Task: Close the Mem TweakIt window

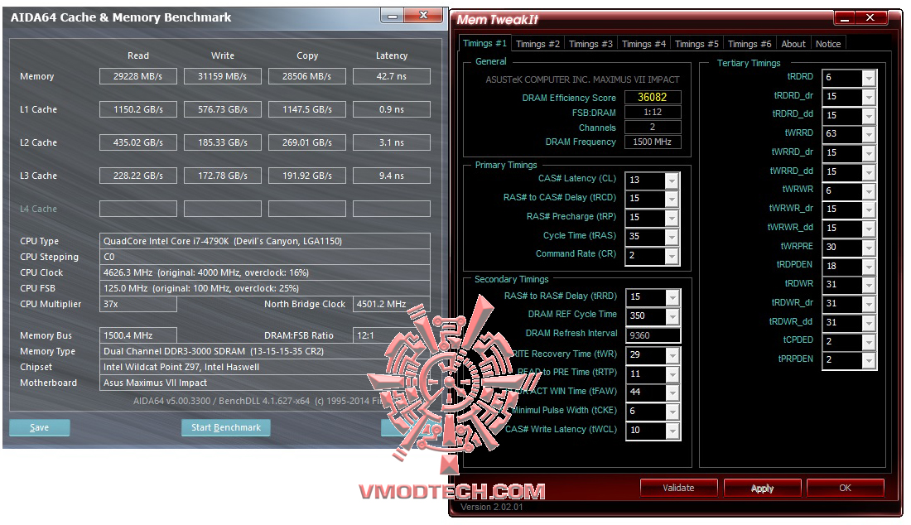Action: 870,18
